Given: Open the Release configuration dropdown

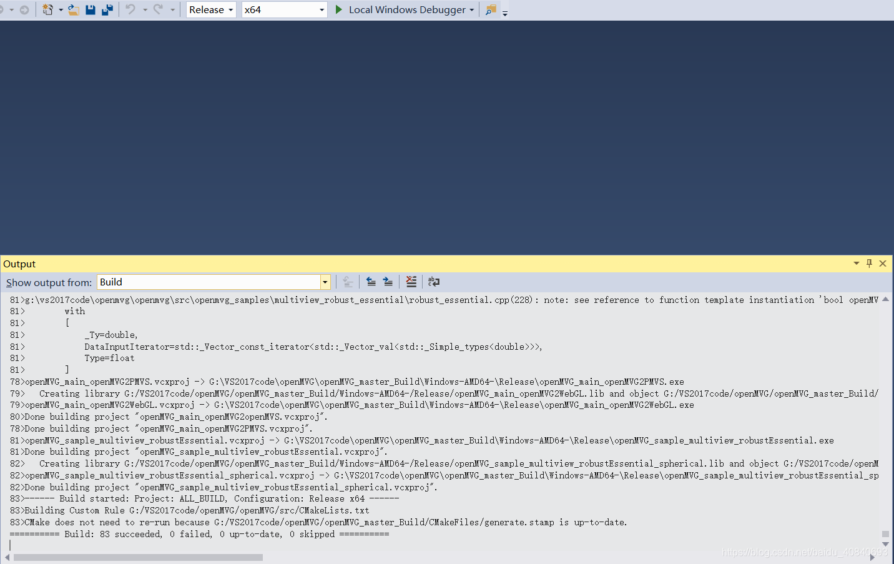Looking at the screenshot, I should 211,9.
